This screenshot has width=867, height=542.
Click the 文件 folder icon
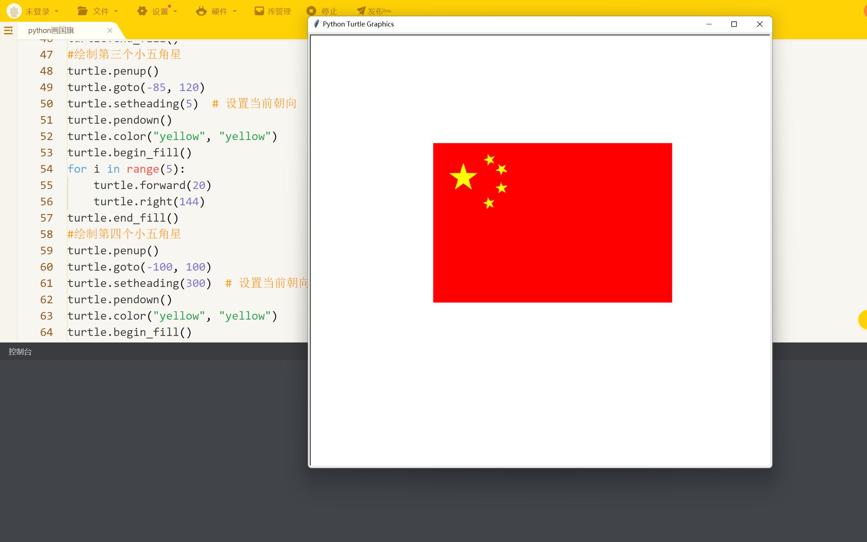(82, 11)
